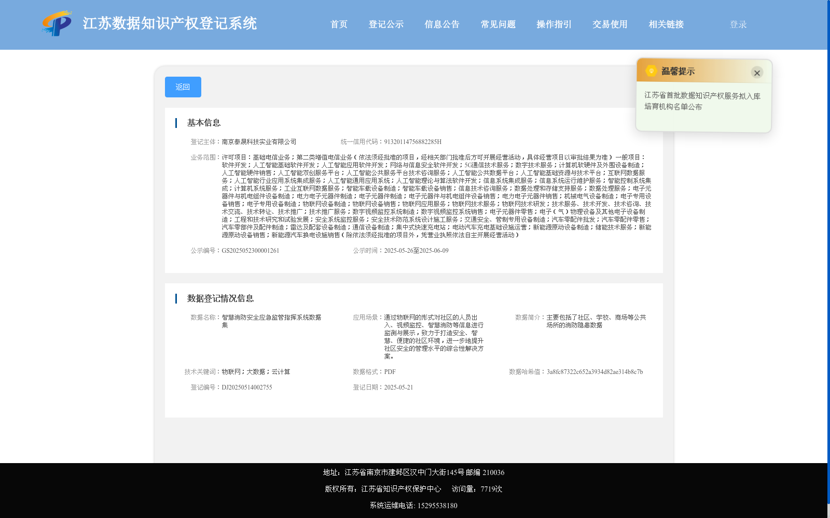Select the 公示时间 2025-05-26至2025-06-09
830x518 pixels.
pos(416,251)
